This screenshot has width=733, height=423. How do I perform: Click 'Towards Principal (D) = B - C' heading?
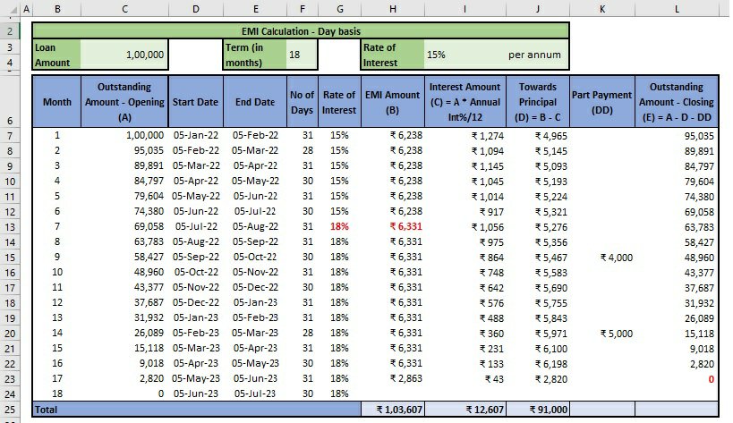click(x=538, y=102)
